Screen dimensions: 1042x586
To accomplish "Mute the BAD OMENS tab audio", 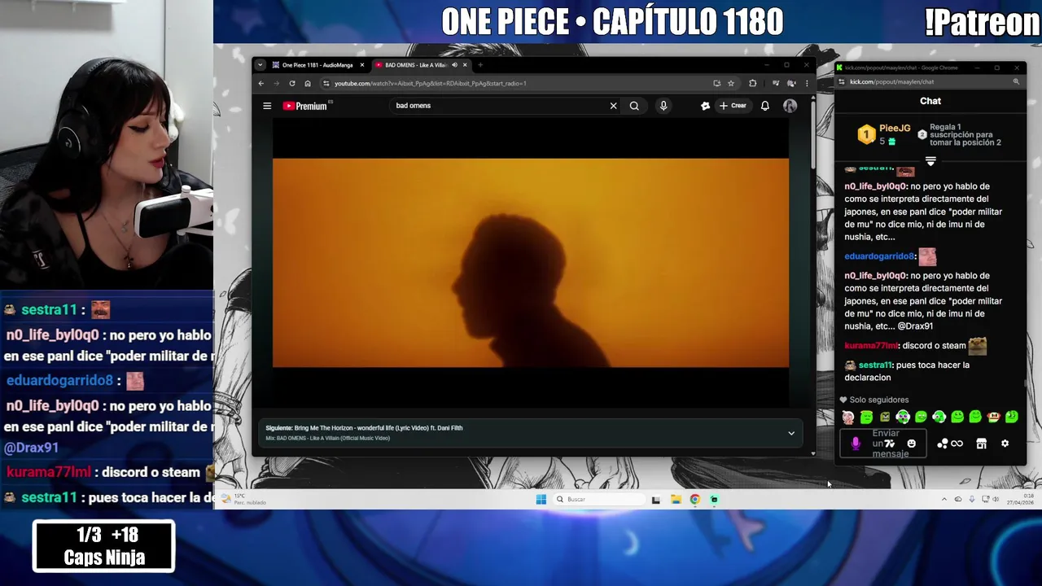I will pyautogui.click(x=454, y=65).
